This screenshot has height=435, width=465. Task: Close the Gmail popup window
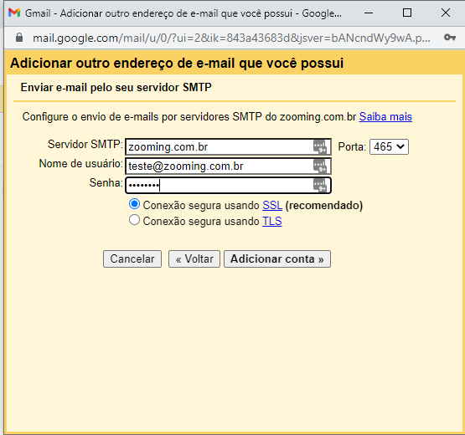click(x=446, y=13)
